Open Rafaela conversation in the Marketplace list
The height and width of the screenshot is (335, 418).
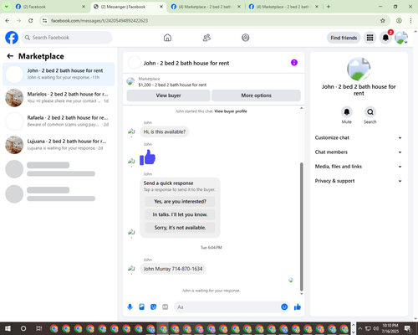point(59,121)
